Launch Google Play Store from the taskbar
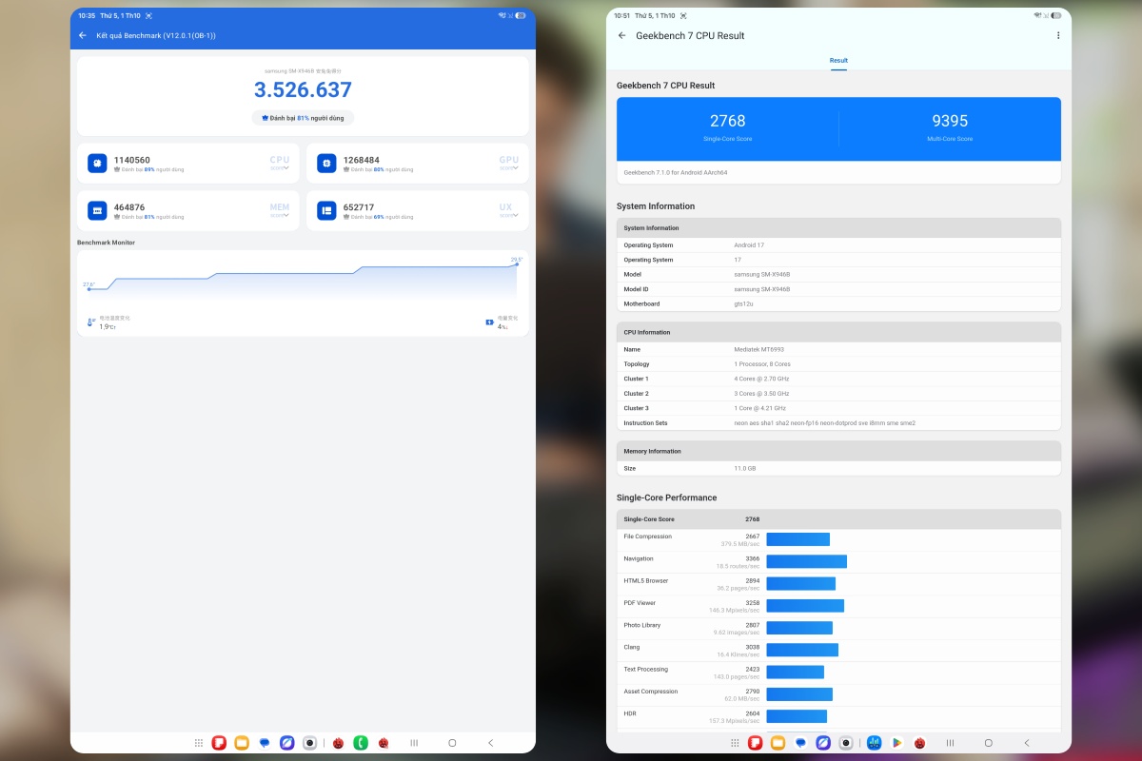 [x=896, y=743]
